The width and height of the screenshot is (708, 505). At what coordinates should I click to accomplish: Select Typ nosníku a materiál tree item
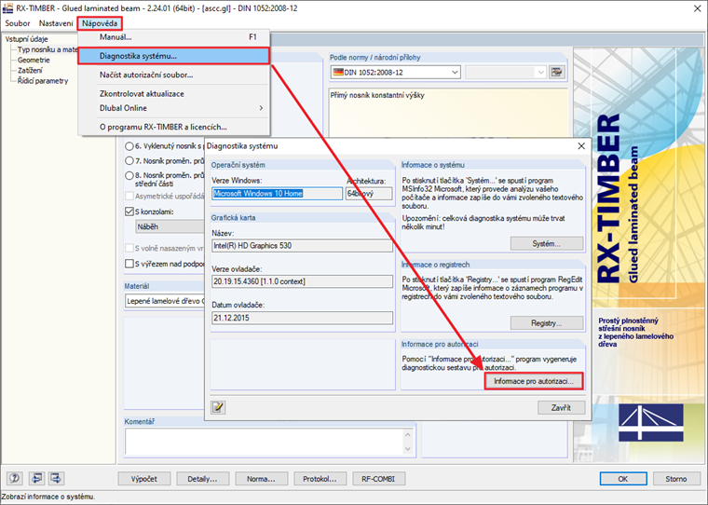coord(48,49)
